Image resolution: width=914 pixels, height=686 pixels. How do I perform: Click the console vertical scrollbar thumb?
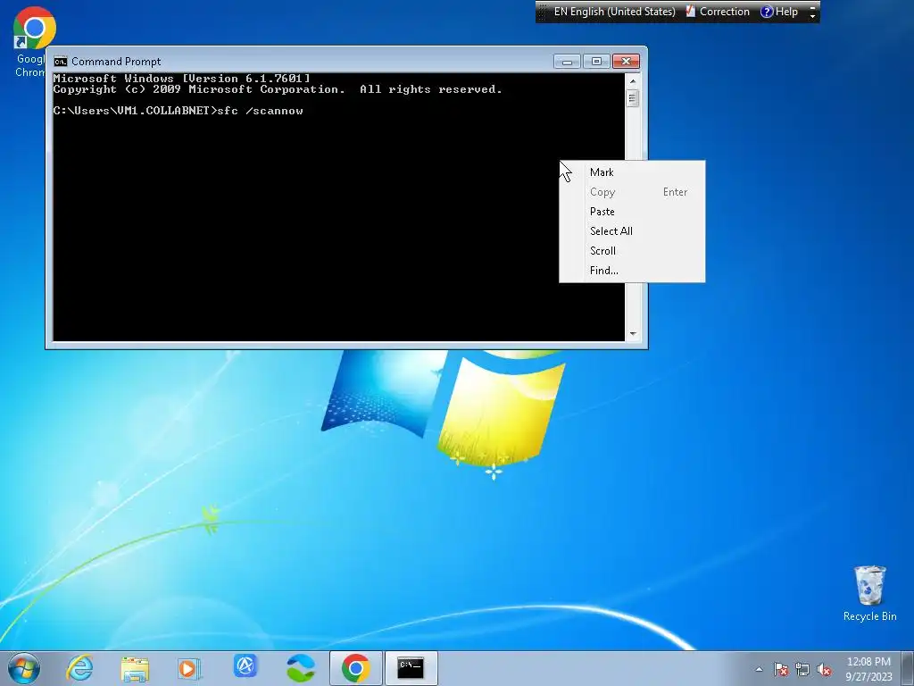[633, 98]
